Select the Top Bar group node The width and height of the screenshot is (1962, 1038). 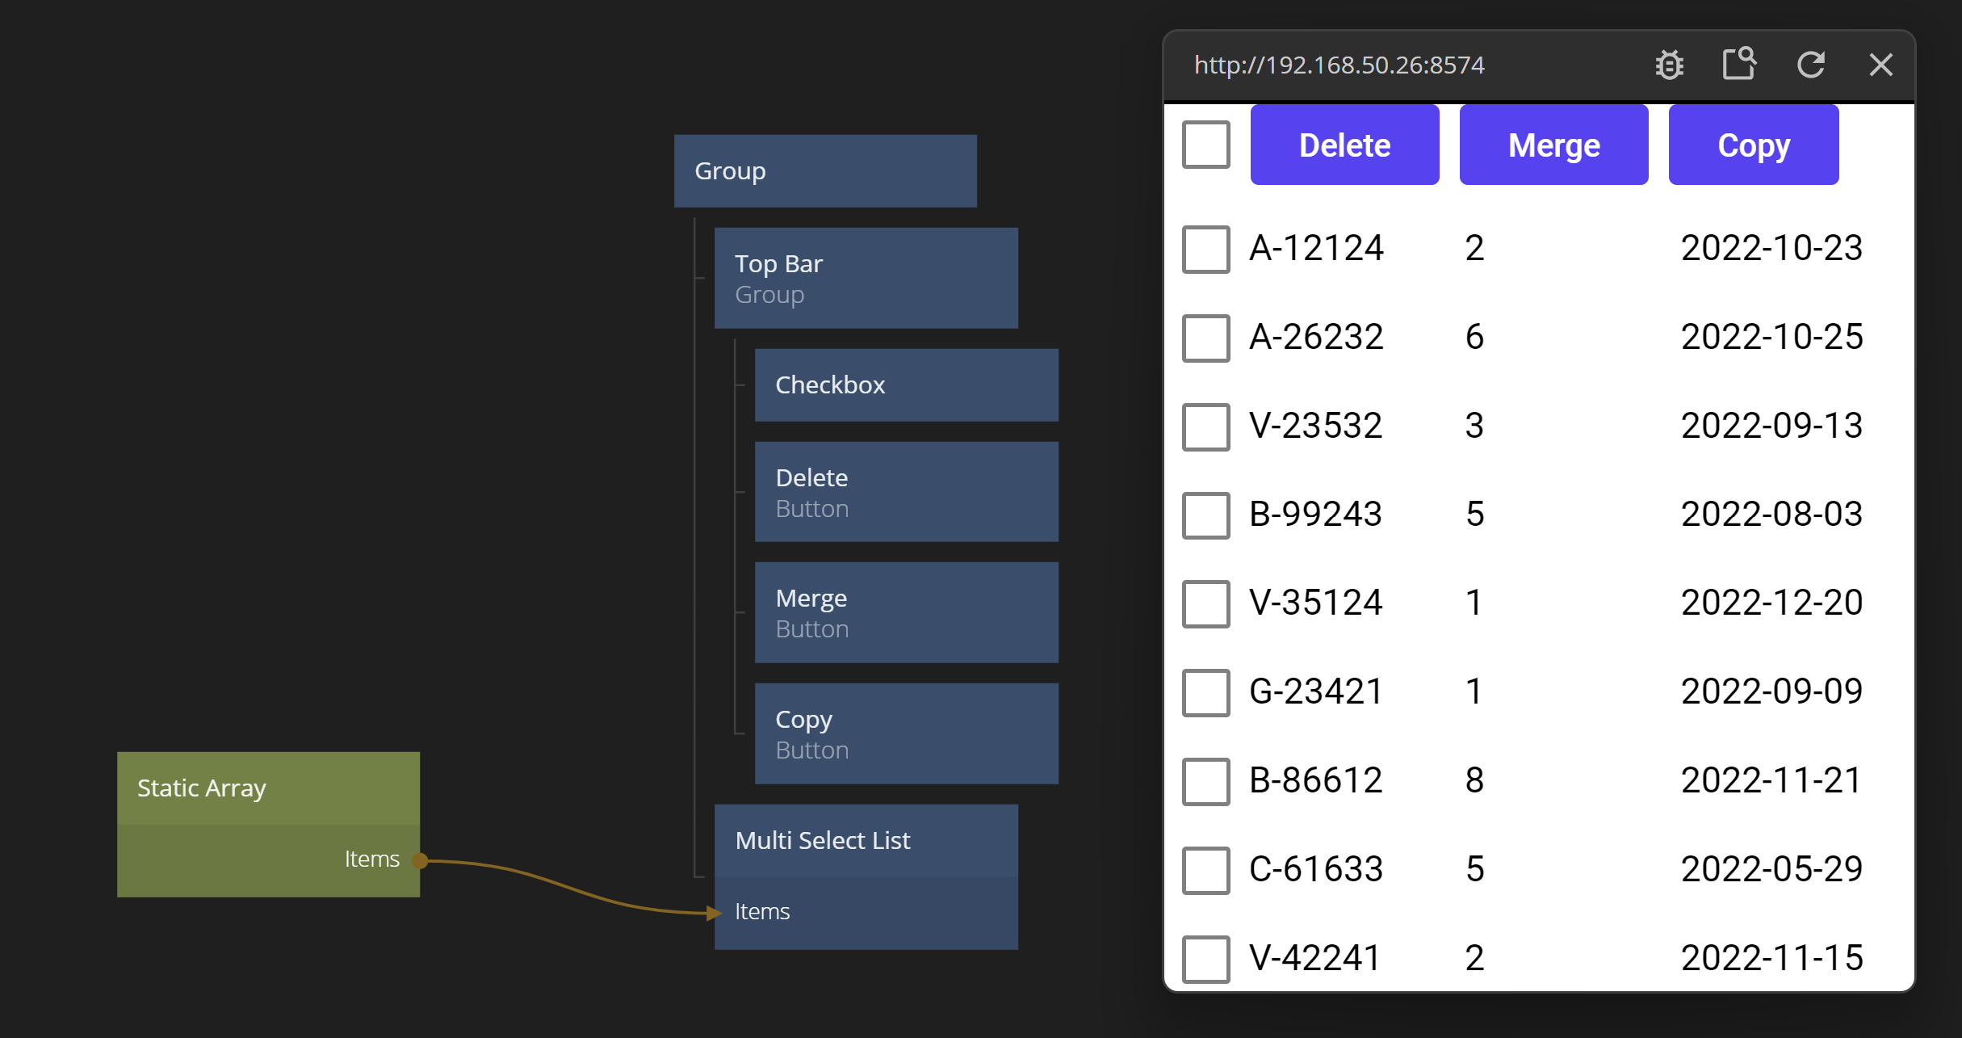coord(865,278)
